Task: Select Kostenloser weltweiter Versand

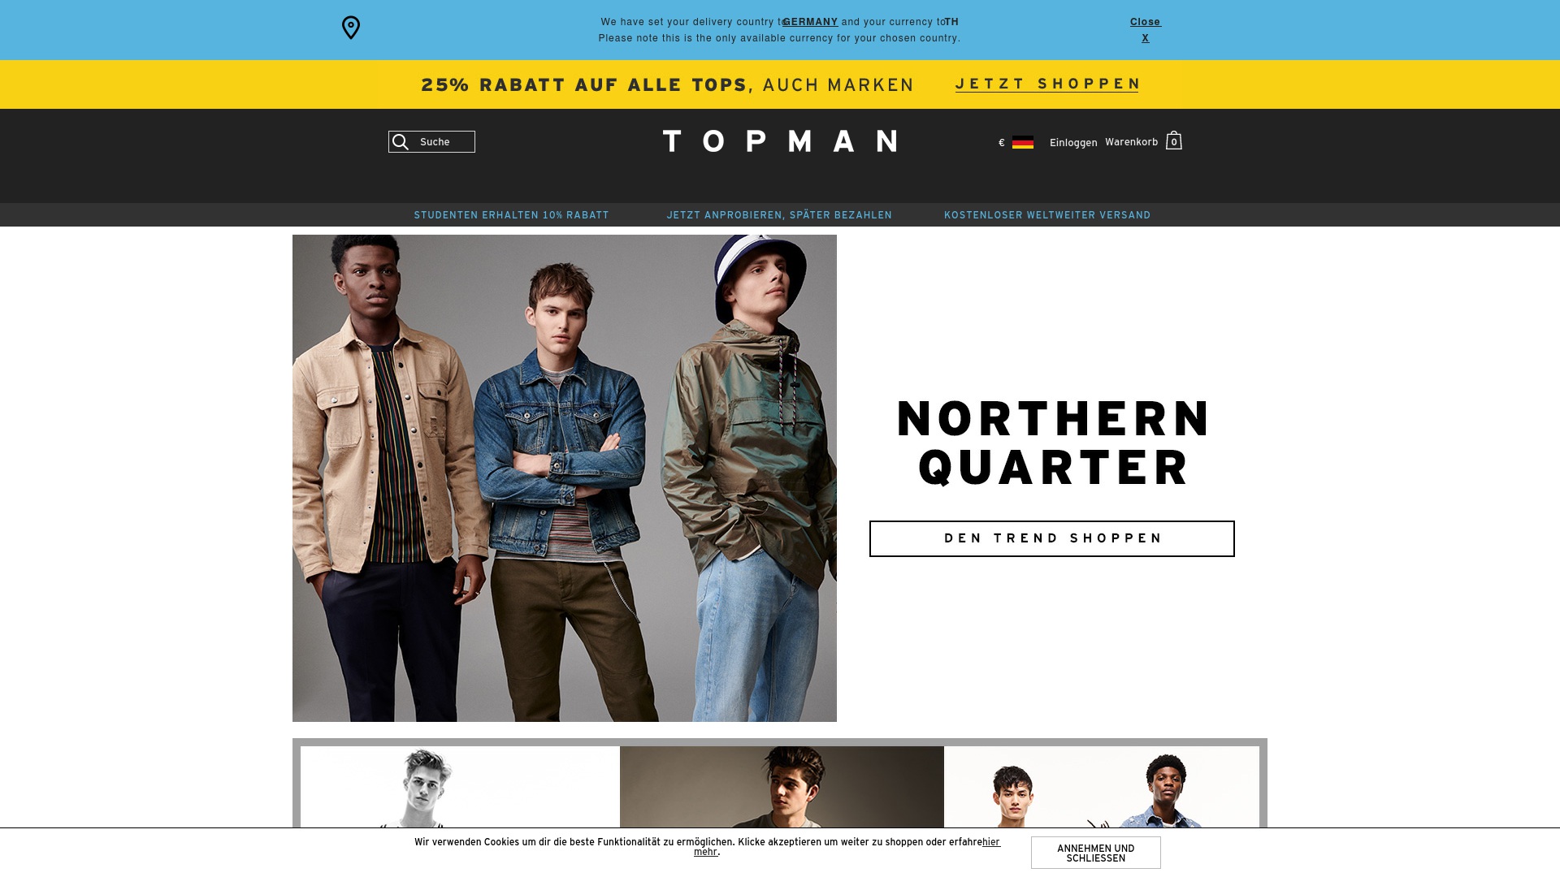Action: pos(1047,215)
